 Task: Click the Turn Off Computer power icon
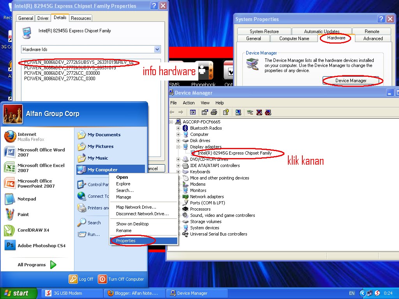tap(102, 279)
